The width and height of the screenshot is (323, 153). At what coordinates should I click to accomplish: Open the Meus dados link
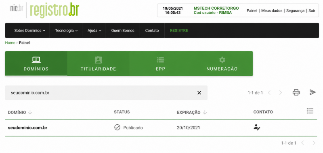click(x=272, y=11)
